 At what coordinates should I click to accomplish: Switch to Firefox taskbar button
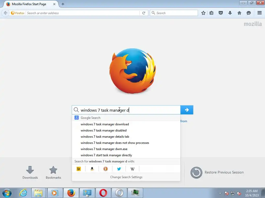(71, 193)
